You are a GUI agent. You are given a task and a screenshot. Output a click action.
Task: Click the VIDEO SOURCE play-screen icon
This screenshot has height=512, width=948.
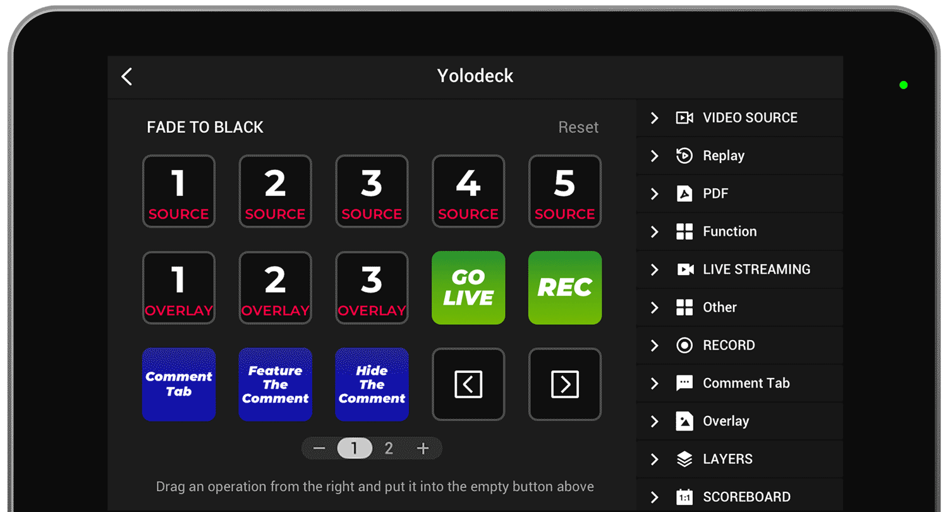point(684,118)
